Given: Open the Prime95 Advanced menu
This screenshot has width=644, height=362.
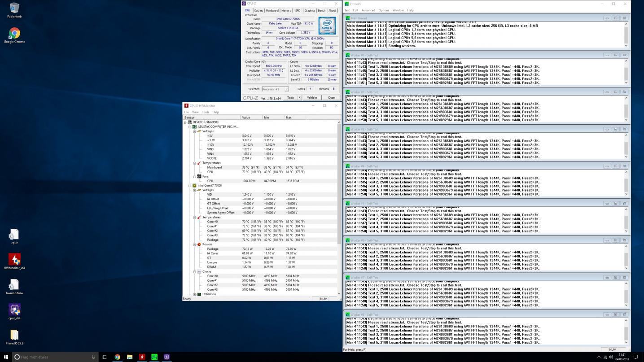Looking at the screenshot, I should (368, 10).
